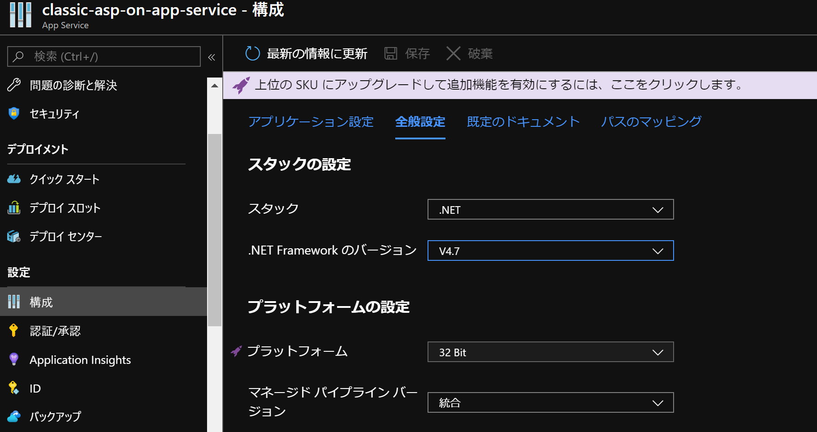Click the lightbulb icon for Application Insights
817x432 pixels.
tap(14, 359)
